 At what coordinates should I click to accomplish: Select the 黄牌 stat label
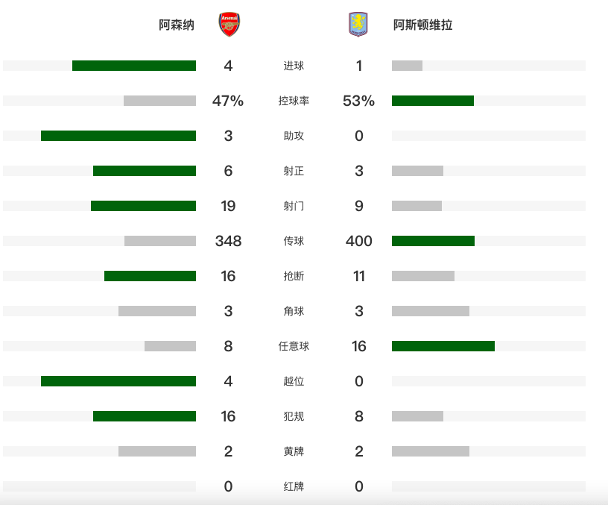(294, 451)
